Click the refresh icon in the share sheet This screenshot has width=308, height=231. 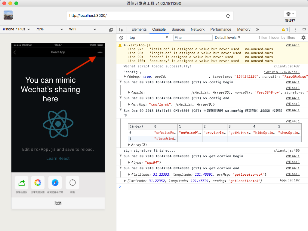[x=72, y=182]
